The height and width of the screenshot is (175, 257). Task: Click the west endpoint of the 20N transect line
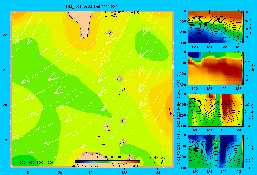[x=43, y=105]
